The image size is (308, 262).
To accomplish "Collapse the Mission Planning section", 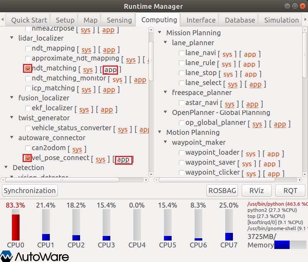I will (160, 32).
